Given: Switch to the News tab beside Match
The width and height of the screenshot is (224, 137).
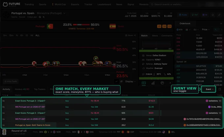Looking at the screenshot, I should coord(155,36).
